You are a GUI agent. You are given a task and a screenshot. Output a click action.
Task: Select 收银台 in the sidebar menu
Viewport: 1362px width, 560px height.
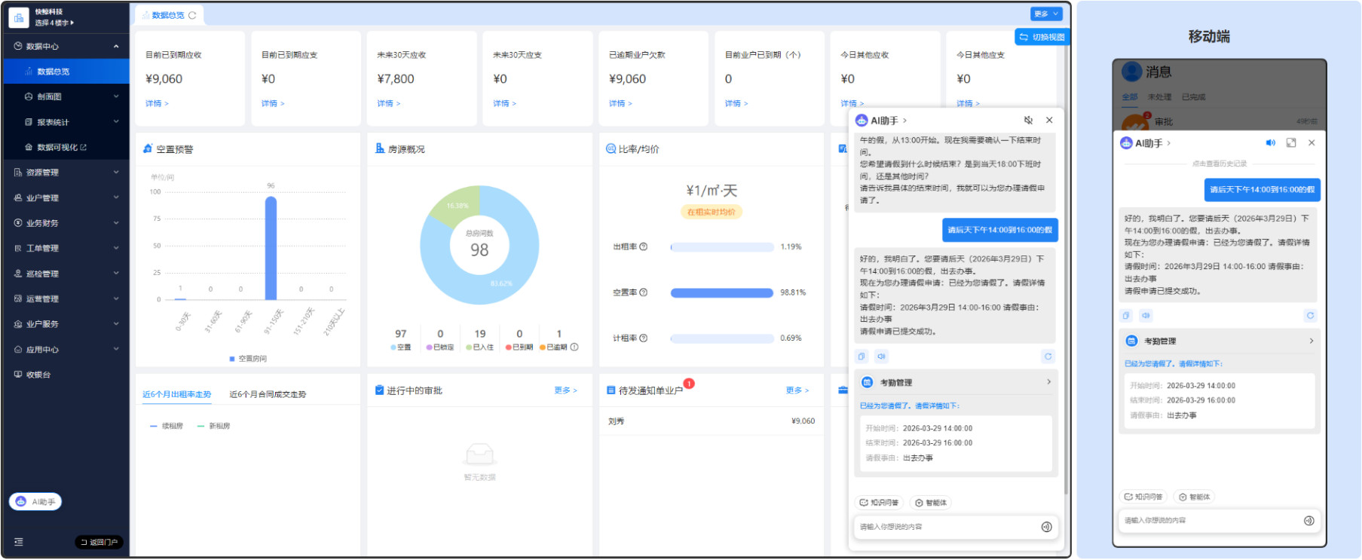click(x=38, y=375)
